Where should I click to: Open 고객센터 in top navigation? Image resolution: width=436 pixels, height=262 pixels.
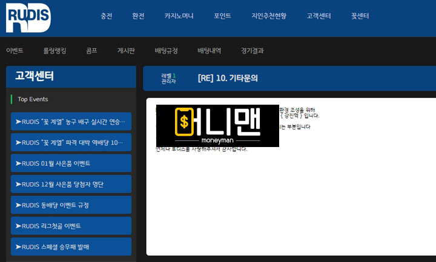click(x=319, y=16)
